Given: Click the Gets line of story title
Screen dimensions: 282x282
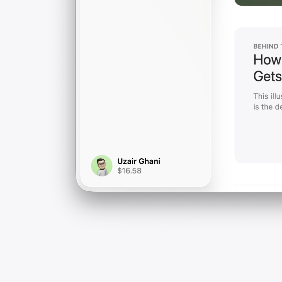Looking at the screenshot, I should tap(268, 76).
